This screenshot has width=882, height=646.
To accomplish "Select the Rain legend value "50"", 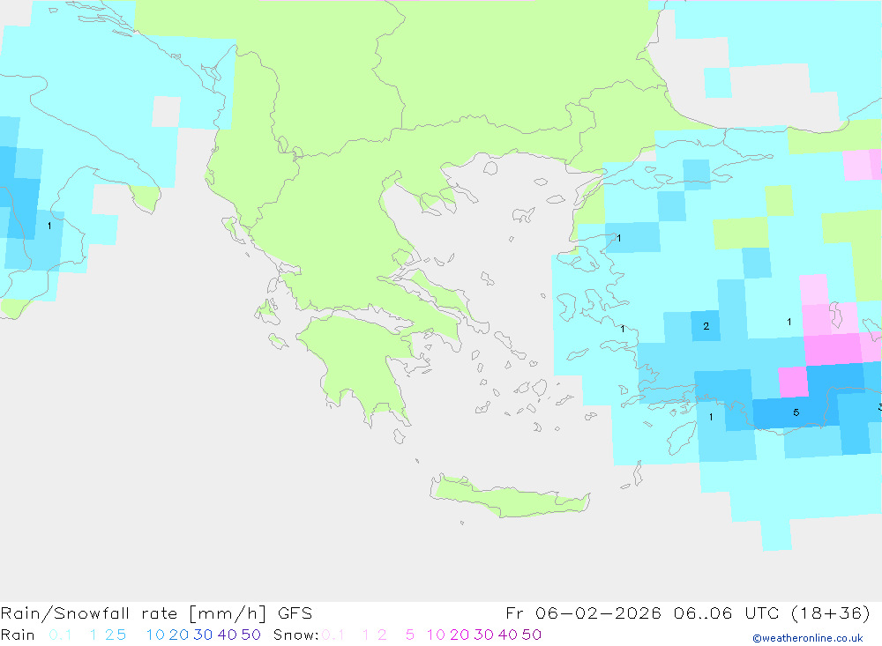I will (250, 635).
